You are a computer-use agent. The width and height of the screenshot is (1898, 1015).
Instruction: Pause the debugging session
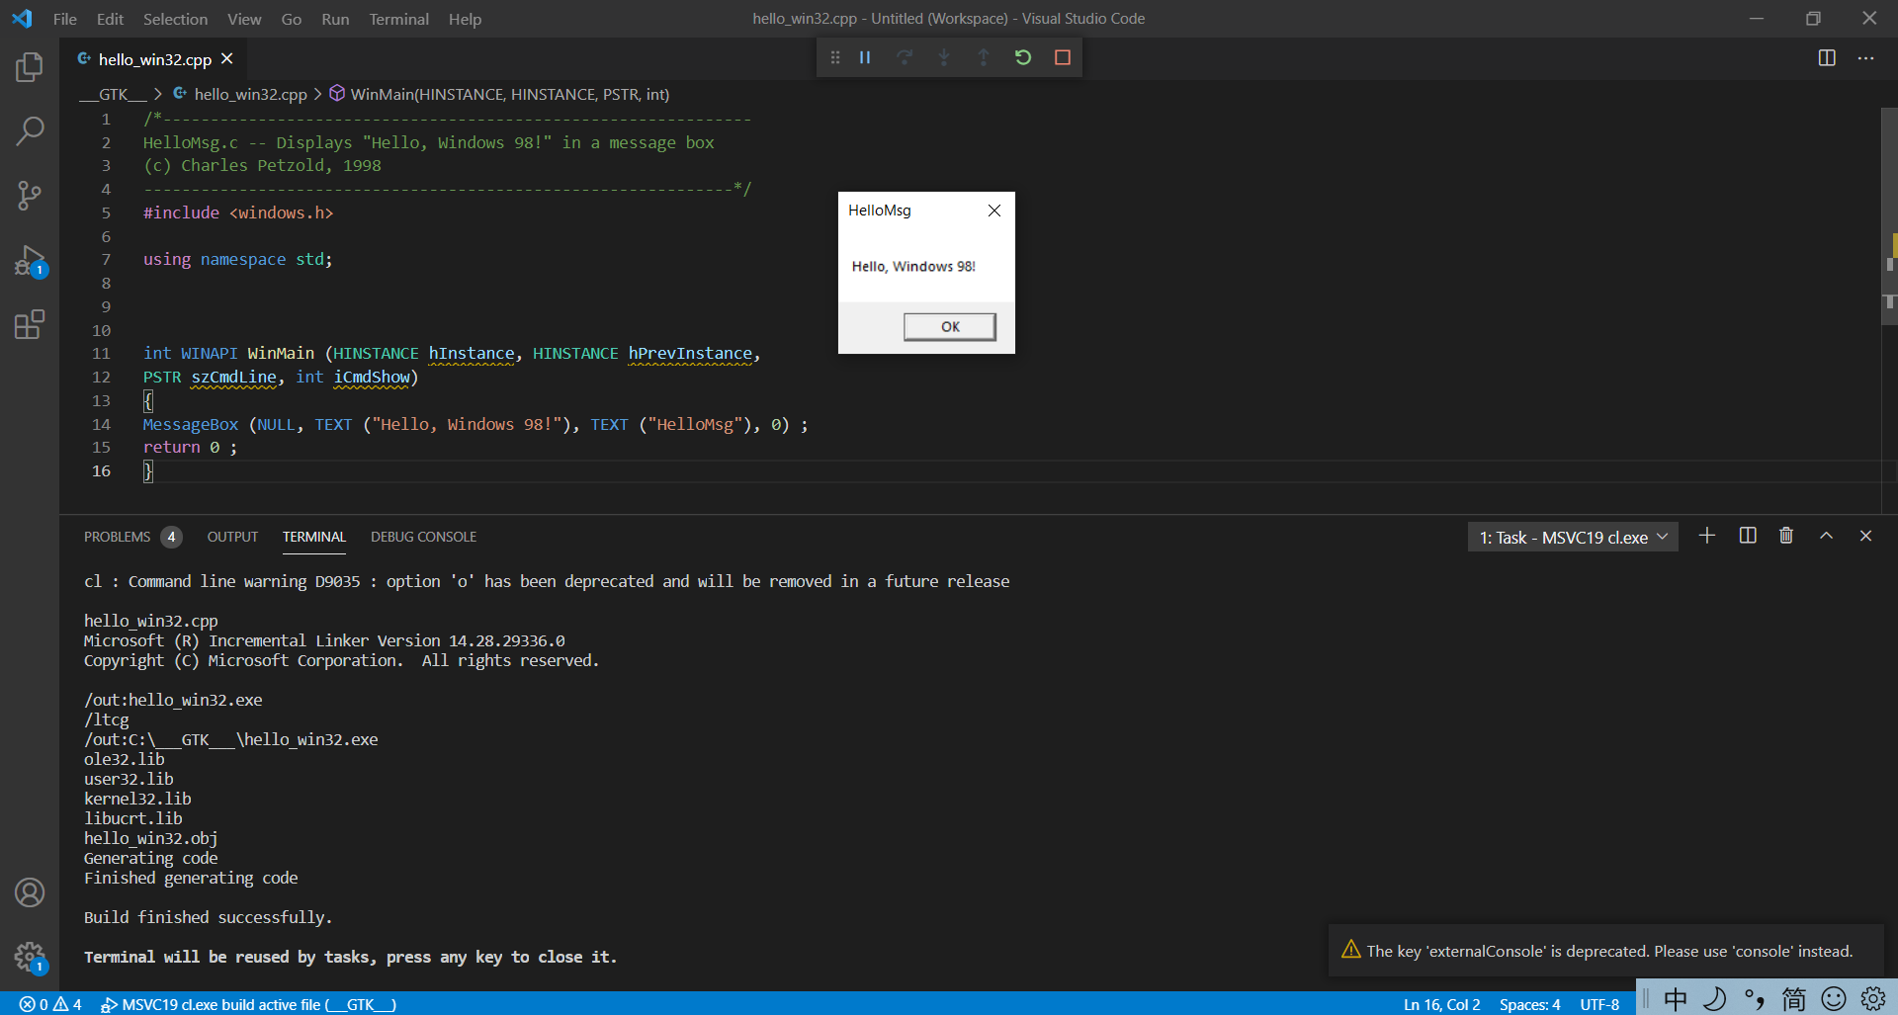(865, 57)
